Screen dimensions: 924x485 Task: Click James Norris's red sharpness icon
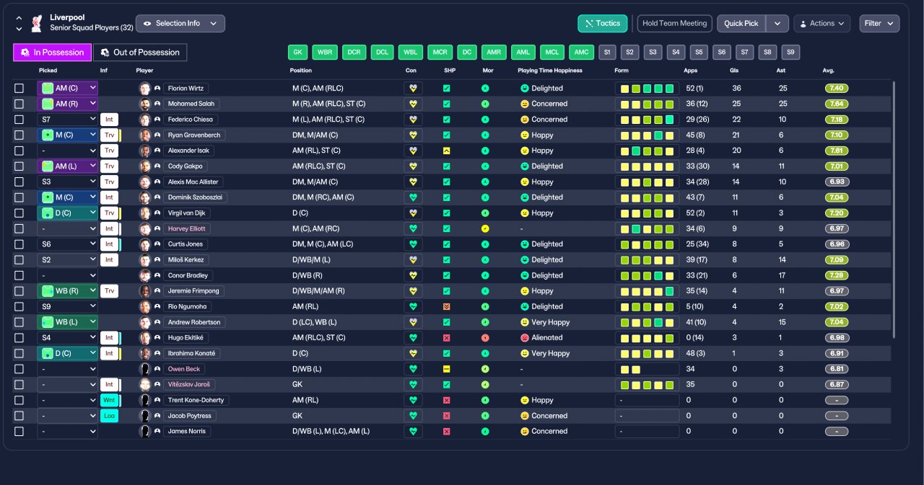[446, 432]
